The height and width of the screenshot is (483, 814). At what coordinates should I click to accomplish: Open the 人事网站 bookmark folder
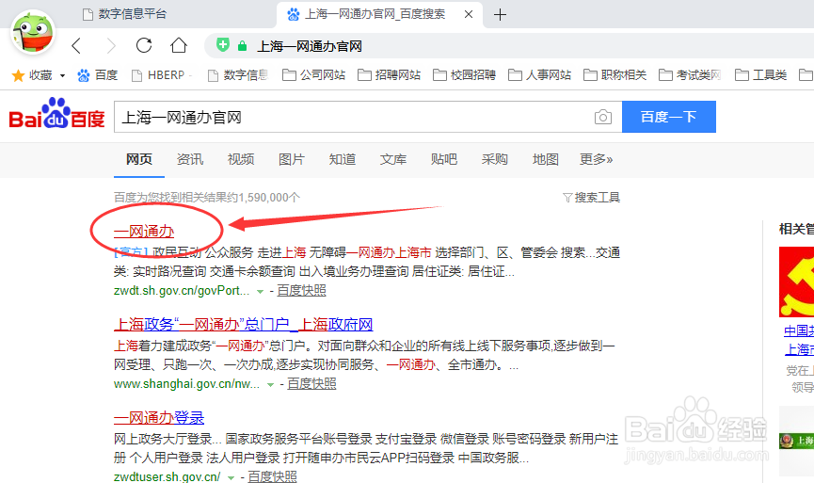(540, 75)
